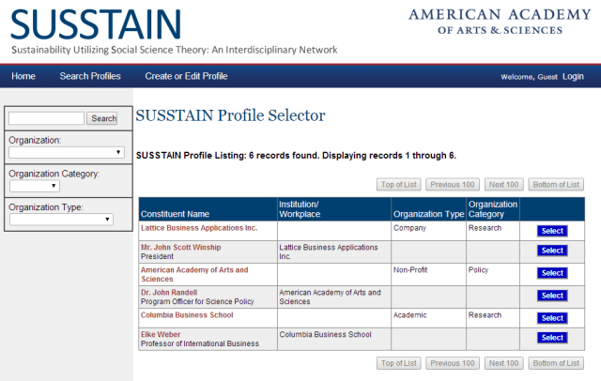Open Elke Weber profile link
This screenshot has height=381, width=601.
click(x=160, y=334)
